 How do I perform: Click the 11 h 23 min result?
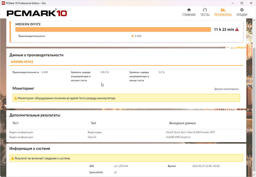[x=224, y=29]
